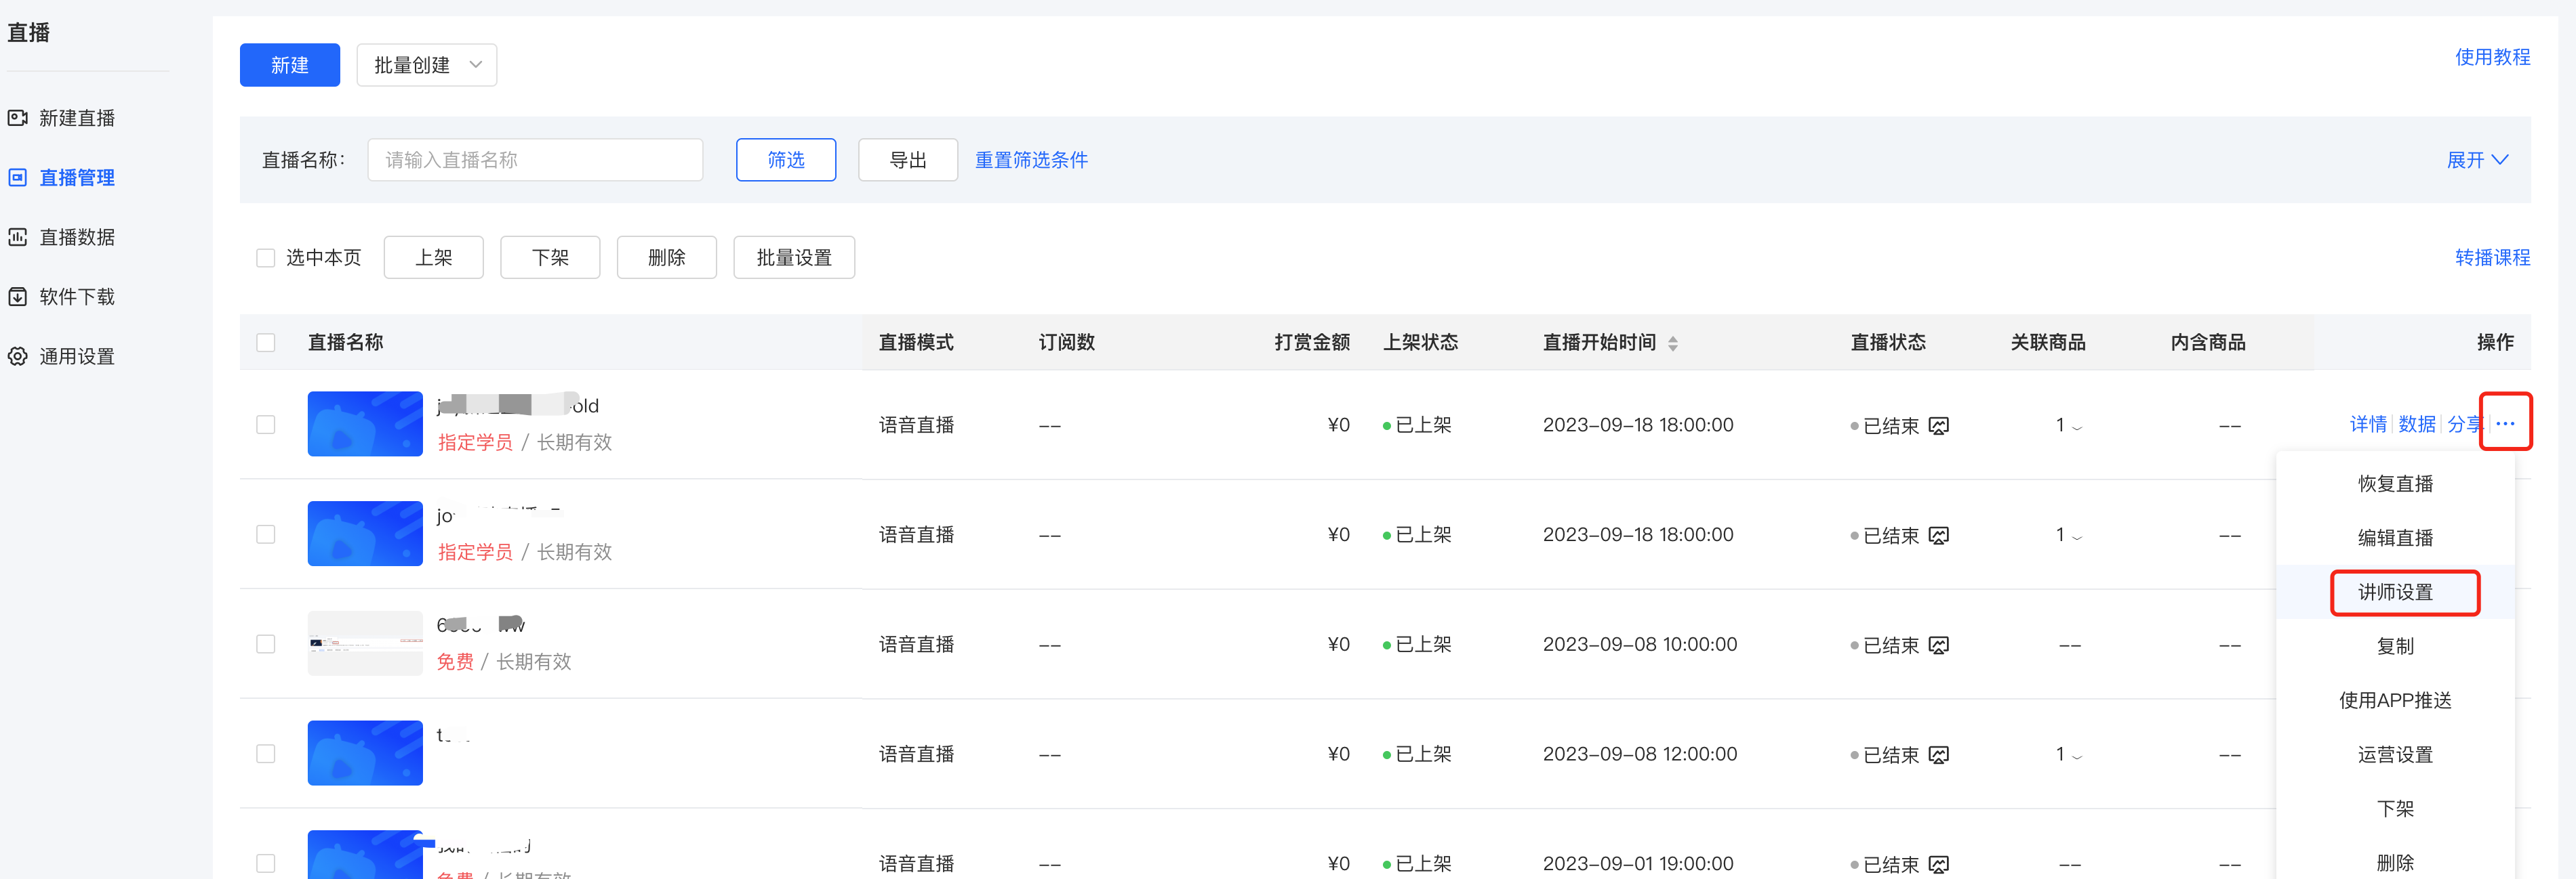The image size is (2576, 879).
Task: Click the 筛选 button
Action: coord(786,160)
